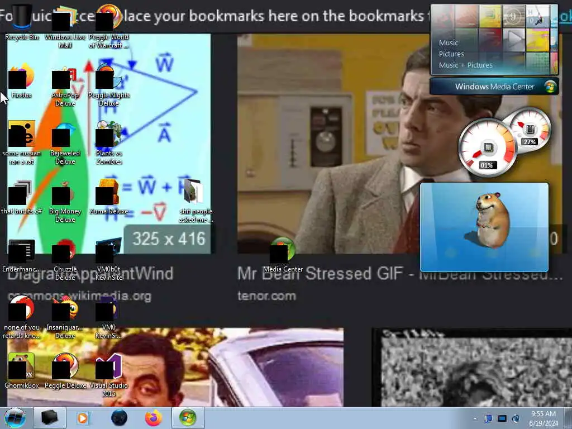Open the 'some russian ran a rat' icon
This screenshot has height=429, width=572.
pyautogui.click(x=22, y=142)
